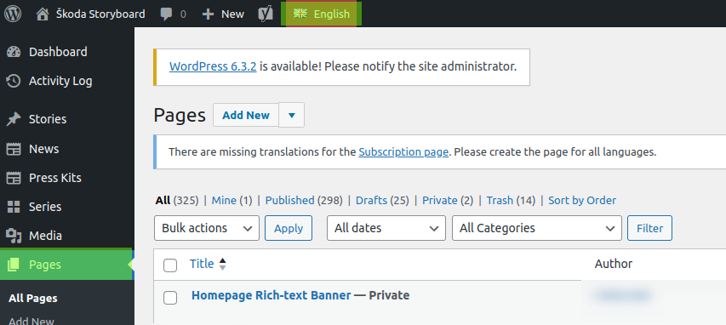Open Activity Log clock icon
This screenshot has height=325, width=726.
tap(14, 81)
